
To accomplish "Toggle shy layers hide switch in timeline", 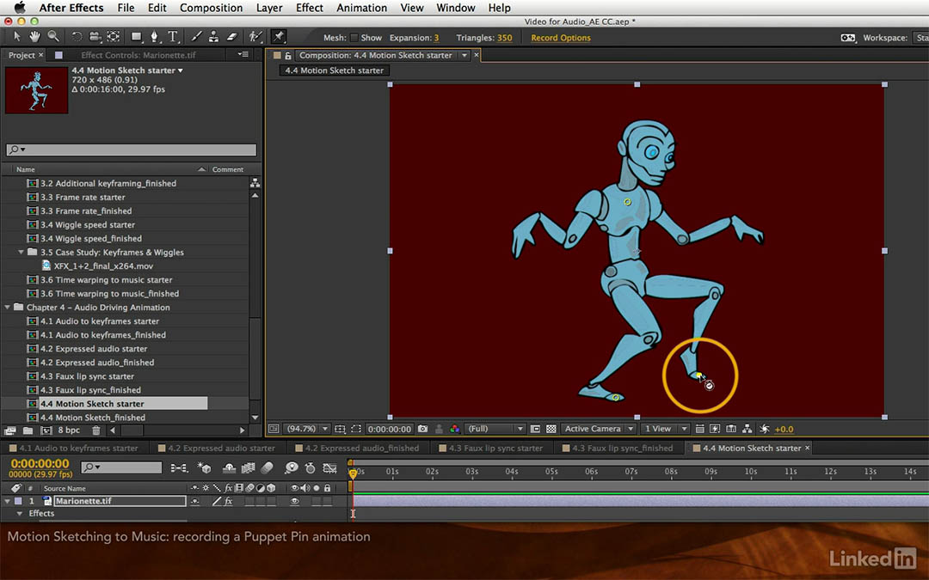I will [230, 467].
